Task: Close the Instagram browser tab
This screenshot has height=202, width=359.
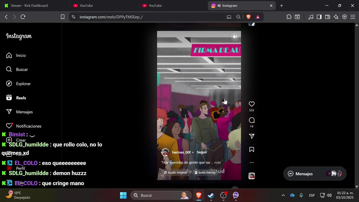Action: [x=271, y=6]
